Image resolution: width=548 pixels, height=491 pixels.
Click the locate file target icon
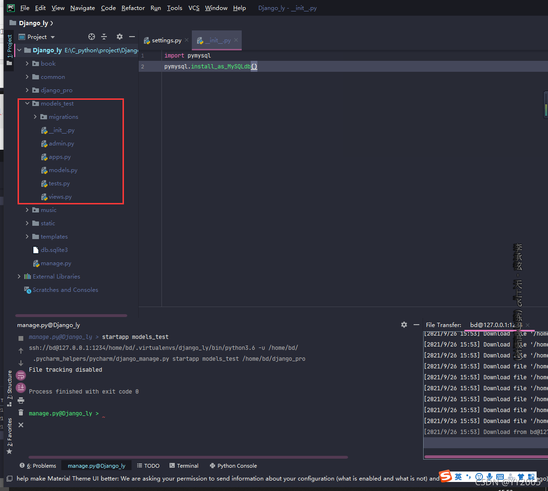[92, 37]
